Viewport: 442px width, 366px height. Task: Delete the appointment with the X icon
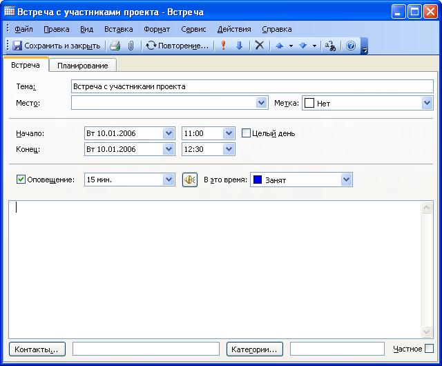click(260, 45)
